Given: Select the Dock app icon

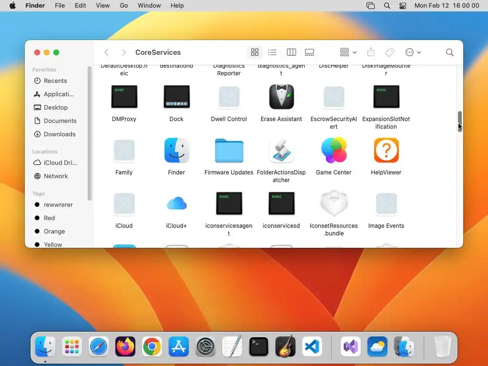Looking at the screenshot, I should tap(176, 97).
